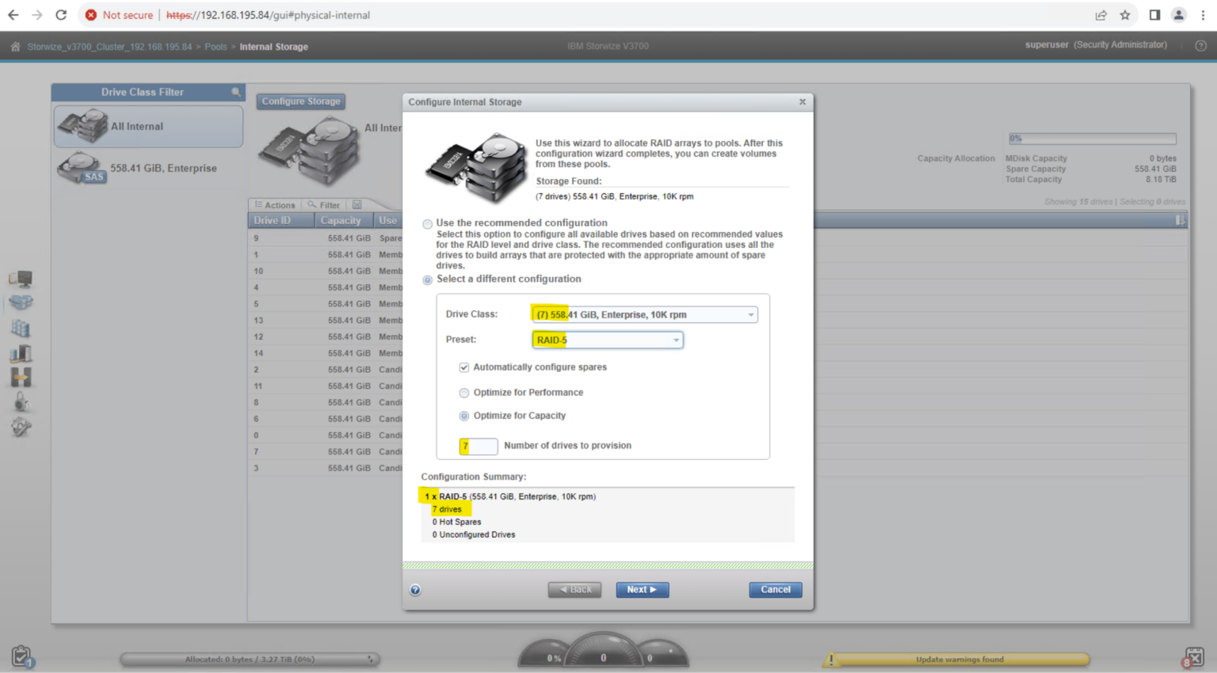The height and width of the screenshot is (673, 1217).
Task: Click the Hosts navigation icon
Action: [21, 353]
